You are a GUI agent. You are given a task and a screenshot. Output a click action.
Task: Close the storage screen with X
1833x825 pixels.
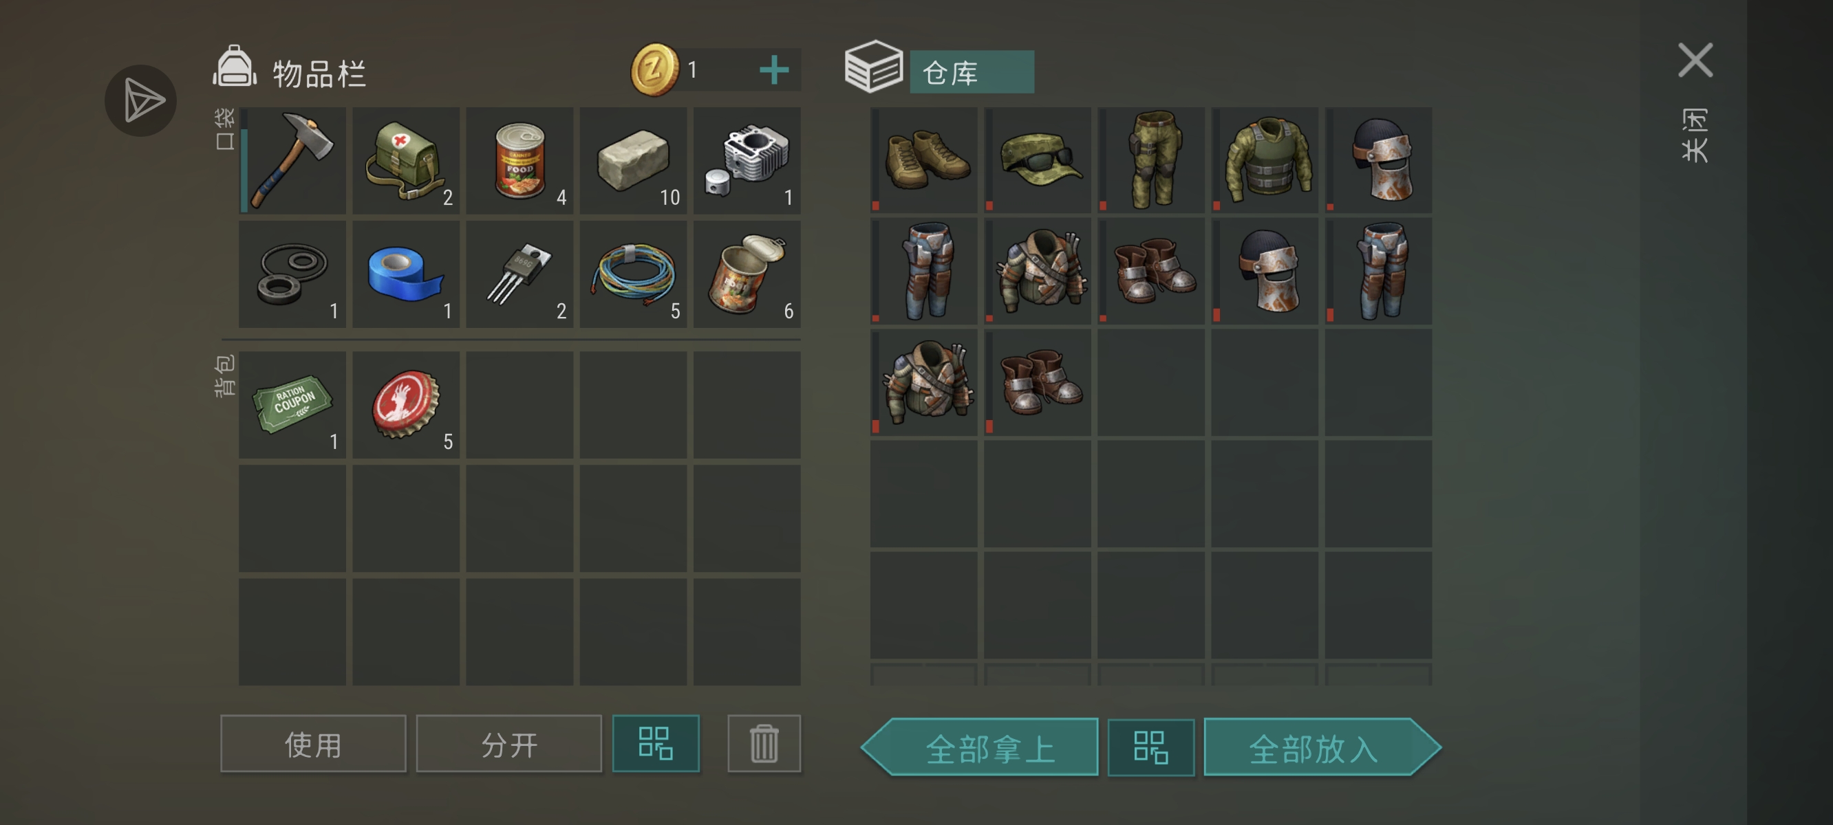tap(1695, 60)
